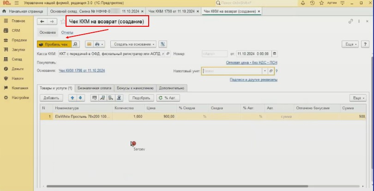Move row down with blue arrow
This screenshot has height=191, width=374.
pyautogui.click(x=81, y=98)
